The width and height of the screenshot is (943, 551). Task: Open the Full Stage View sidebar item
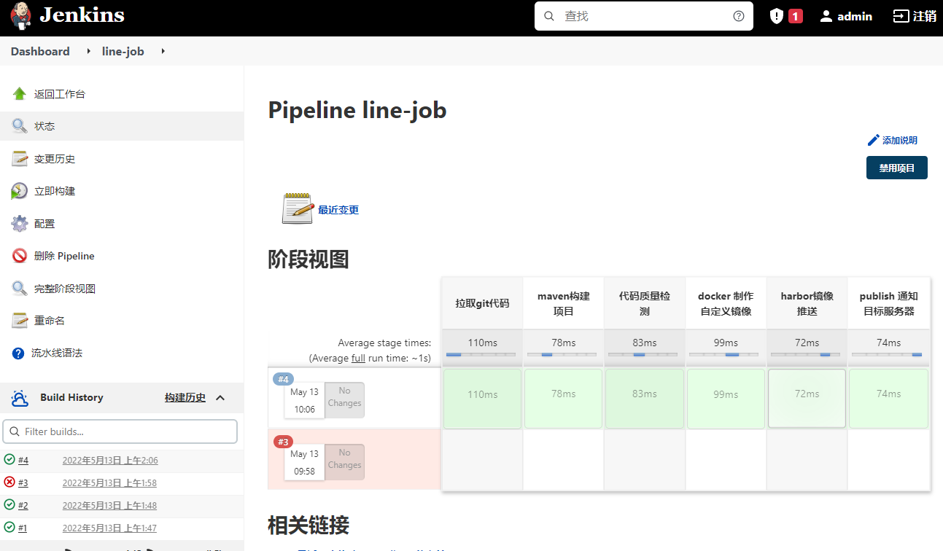pos(64,289)
